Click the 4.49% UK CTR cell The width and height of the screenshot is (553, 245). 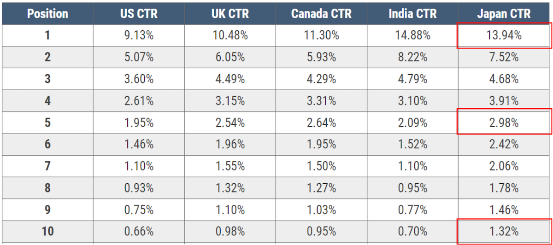pyautogui.click(x=230, y=79)
